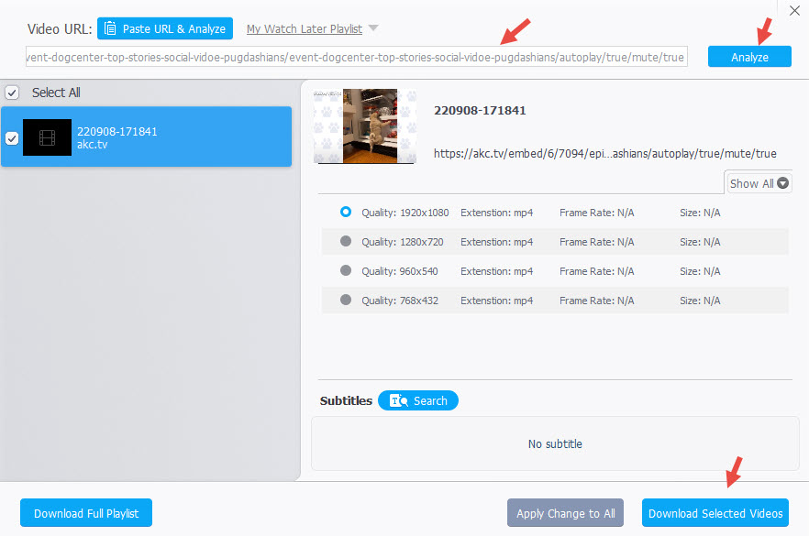Uncheck the 220908-171841 video checkbox
The height and width of the screenshot is (536, 809).
pyautogui.click(x=12, y=138)
